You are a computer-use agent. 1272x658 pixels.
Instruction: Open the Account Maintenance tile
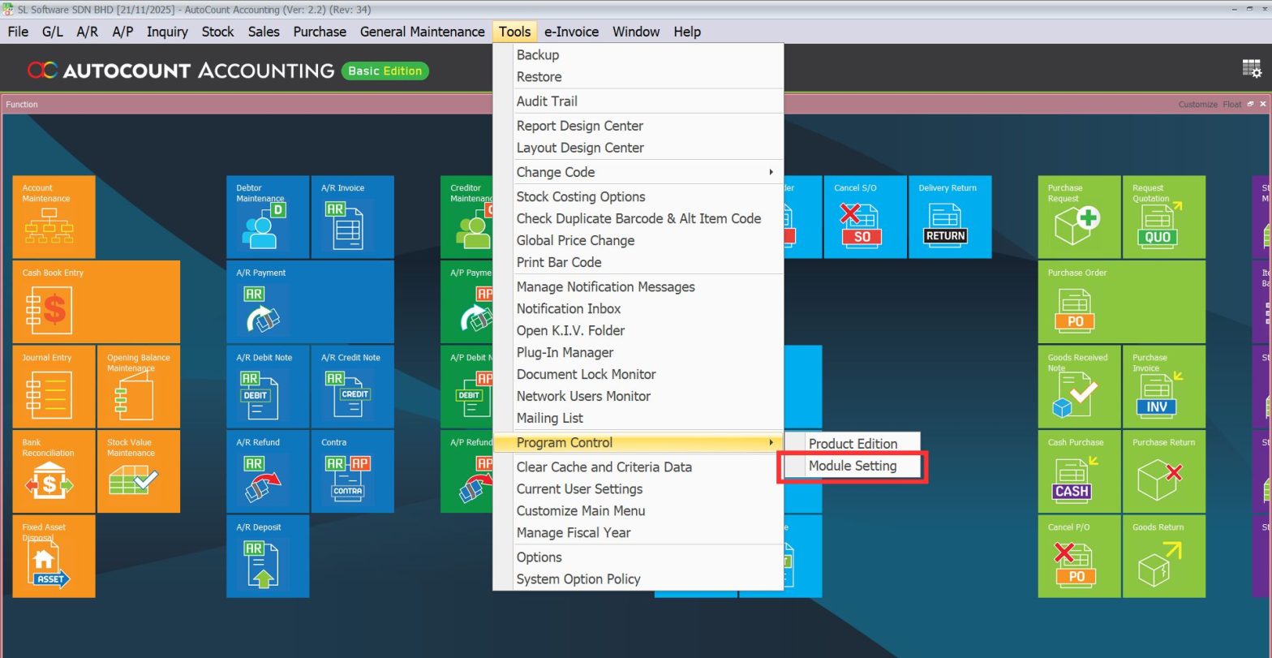(x=54, y=217)
